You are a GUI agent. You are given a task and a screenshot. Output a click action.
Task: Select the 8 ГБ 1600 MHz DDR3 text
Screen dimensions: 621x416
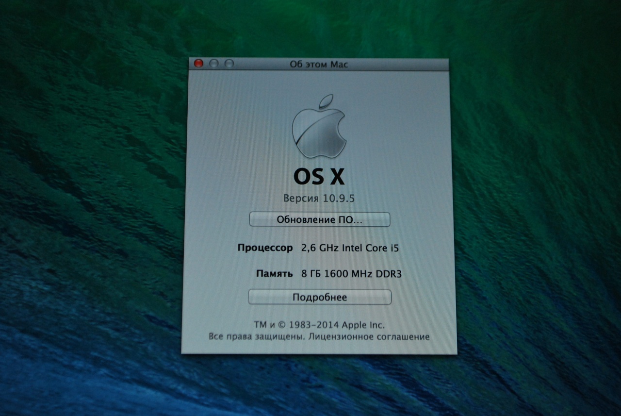coord(351,274)
